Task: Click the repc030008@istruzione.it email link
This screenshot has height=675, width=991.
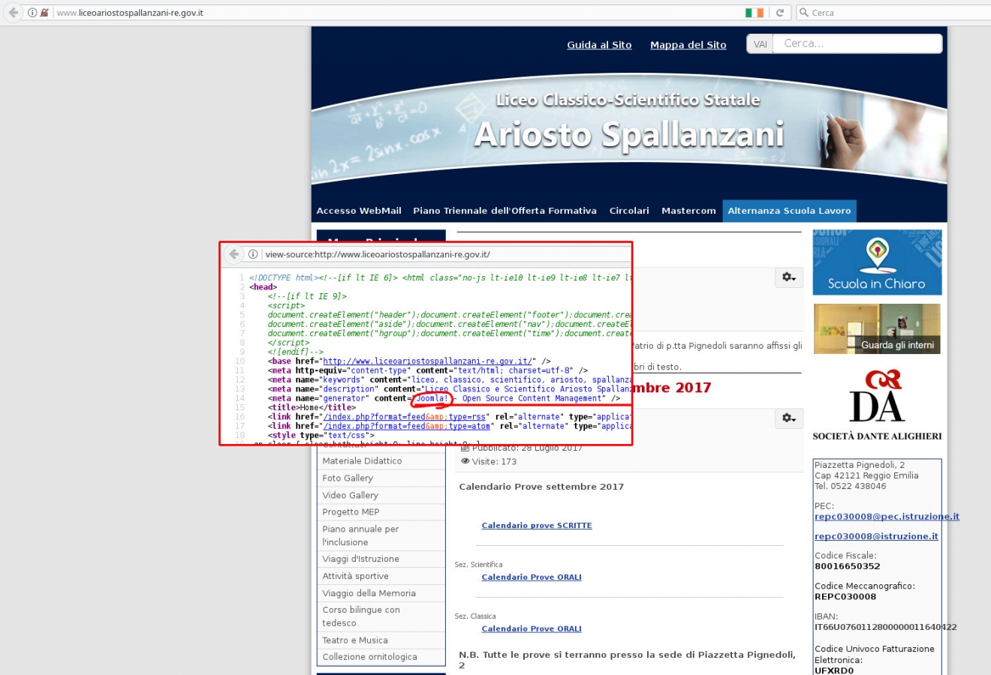Action: (876, 536)
